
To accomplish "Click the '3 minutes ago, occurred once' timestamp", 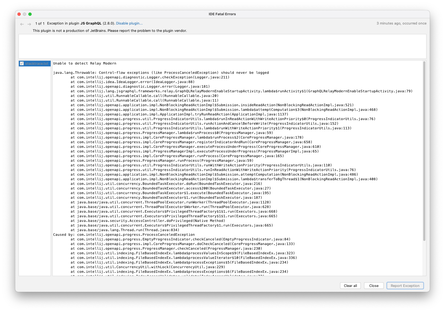I will pyautogui.click(x=401, y=23).
